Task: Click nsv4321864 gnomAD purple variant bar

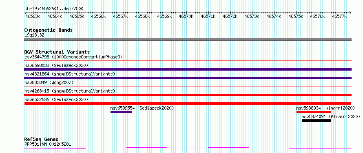Action: click(x=188, y=78)
